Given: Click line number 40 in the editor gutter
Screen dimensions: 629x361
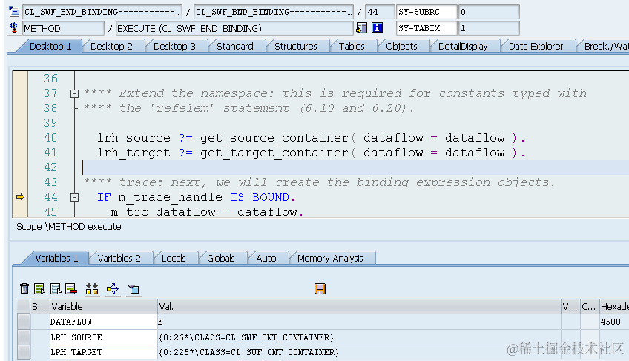Looking at the screenshot, I should pos(50,138).
